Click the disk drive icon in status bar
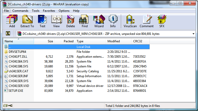Image resolution: width=198 pixels, height=111 pixels. pyautogui.click(x=5, y=106)
